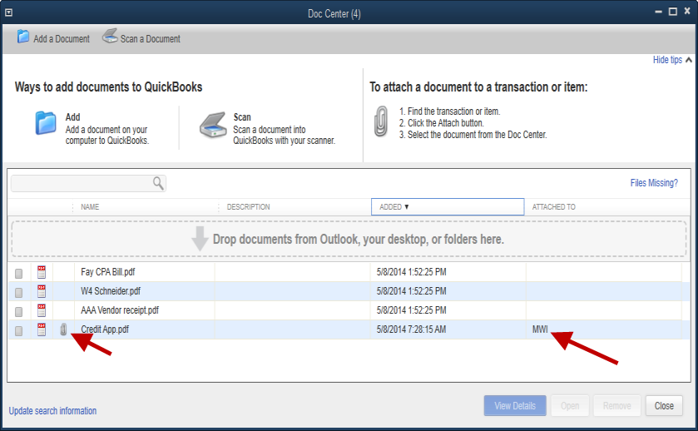Screen dimensions: 698x431
Task: Check the box for Credit App.pdf
Action: [x=18, y=331]
